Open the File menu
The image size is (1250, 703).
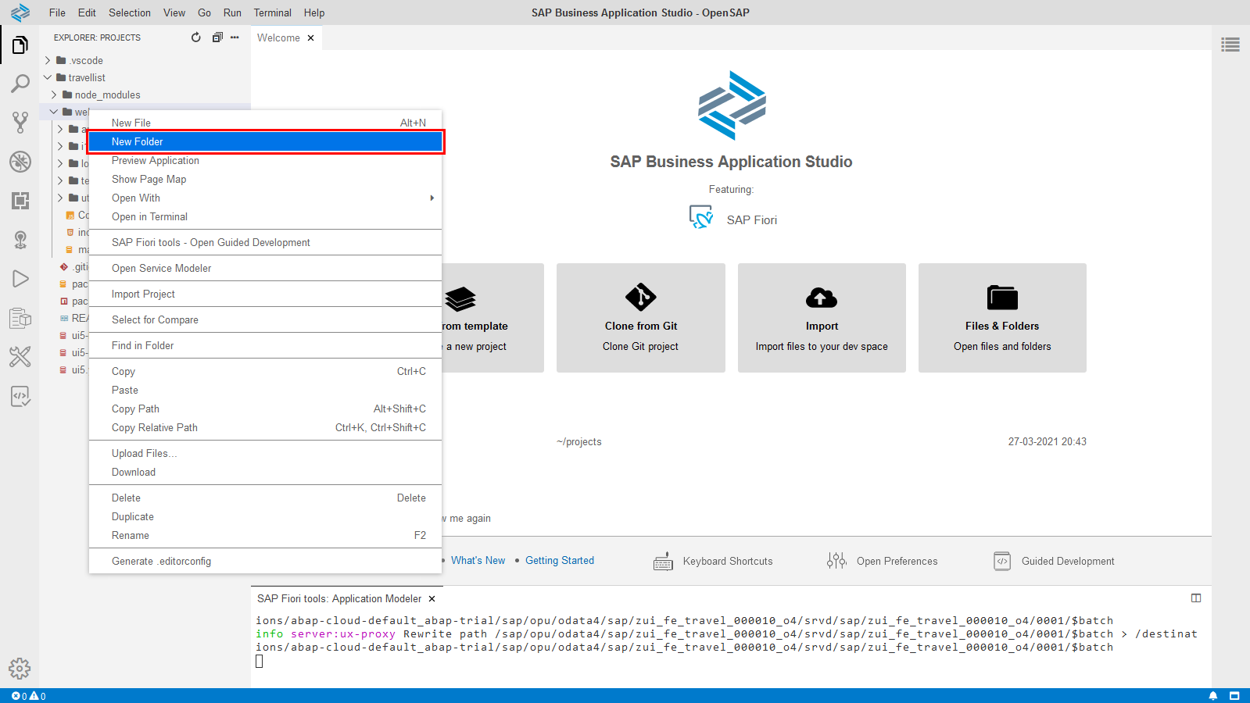(57, 12)
